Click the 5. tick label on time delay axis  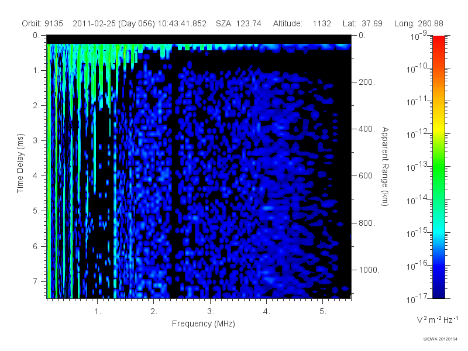pos(36,211)
